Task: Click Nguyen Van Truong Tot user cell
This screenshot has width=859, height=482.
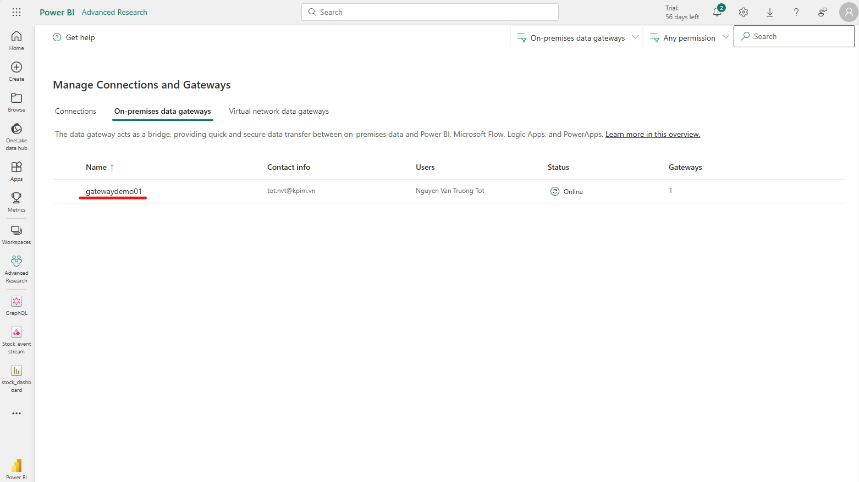Action: click(450, 191)
